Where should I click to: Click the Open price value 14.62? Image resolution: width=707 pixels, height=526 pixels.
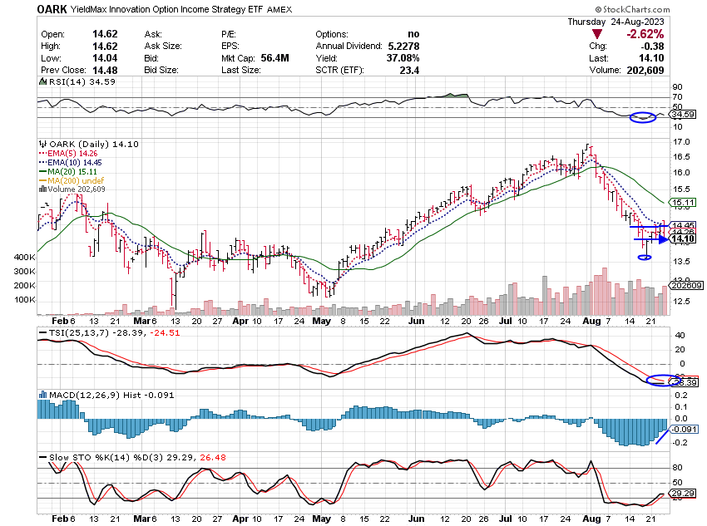[x=105, y=34]
